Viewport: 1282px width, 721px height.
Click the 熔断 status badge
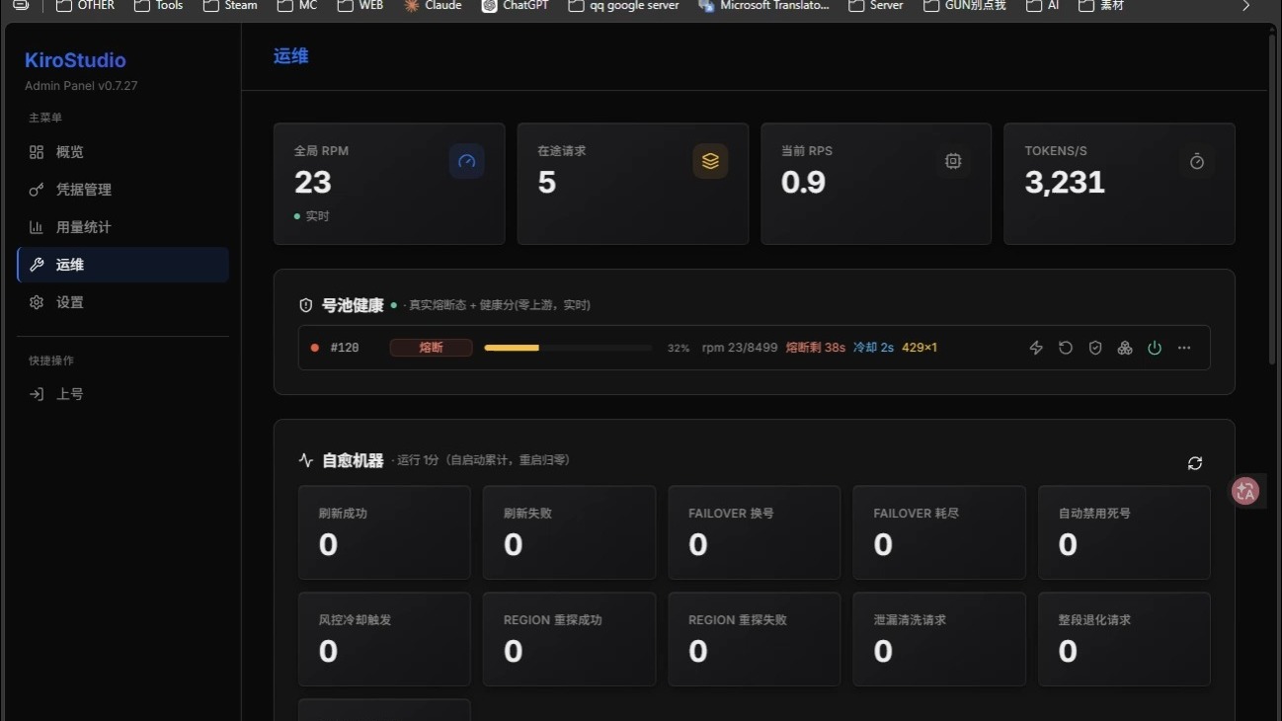(x=431, y=348)
